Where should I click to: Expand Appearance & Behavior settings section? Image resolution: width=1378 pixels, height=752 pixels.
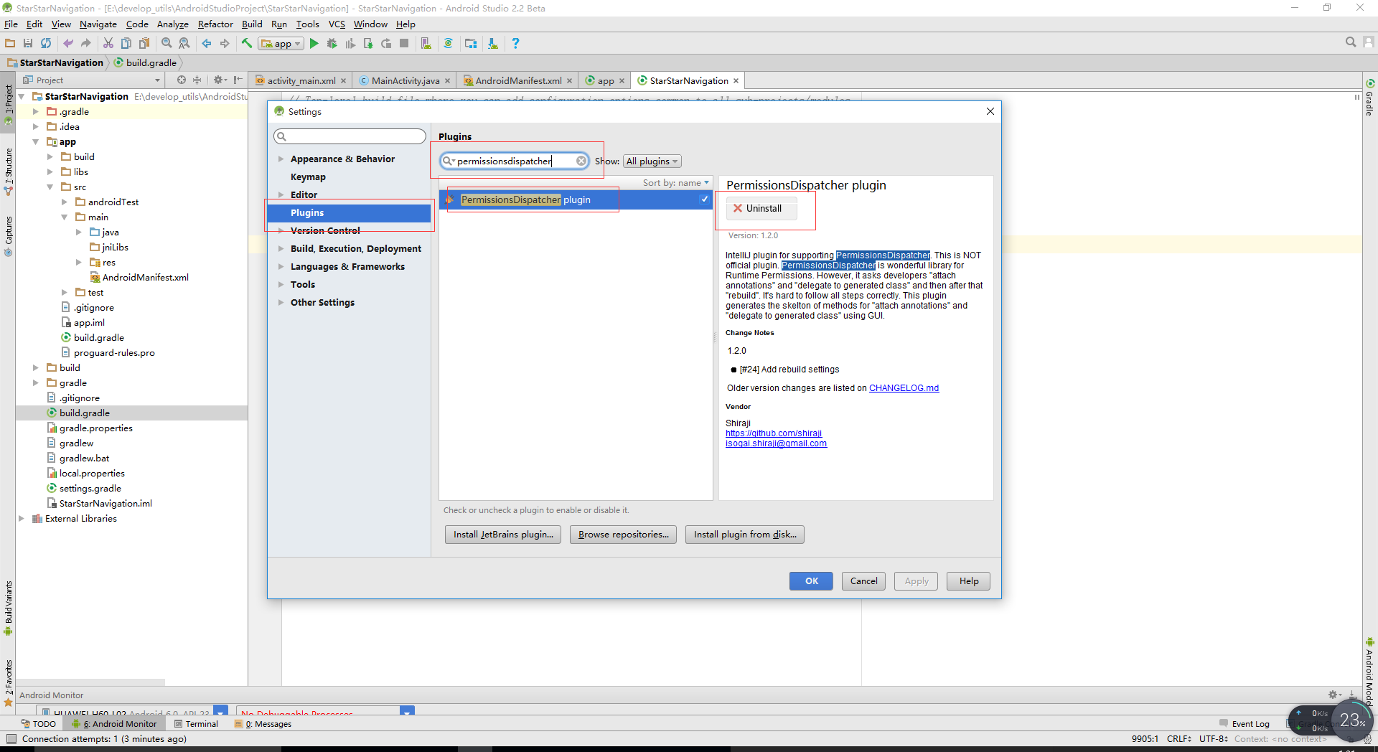[281, 159]
